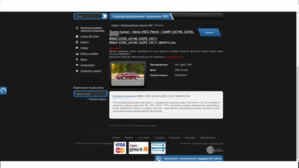Focus the Введите e-mail subscription field
299x168 pixels.
(x=91, y=94)
